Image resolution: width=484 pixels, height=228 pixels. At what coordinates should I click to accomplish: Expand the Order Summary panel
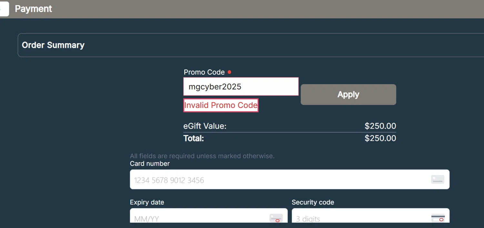(x=251, y=45)
